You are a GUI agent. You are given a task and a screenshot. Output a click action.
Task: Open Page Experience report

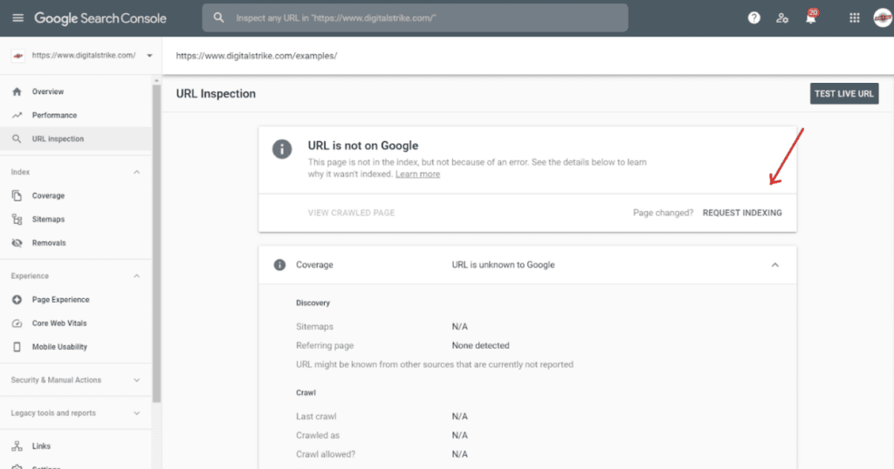60,299
